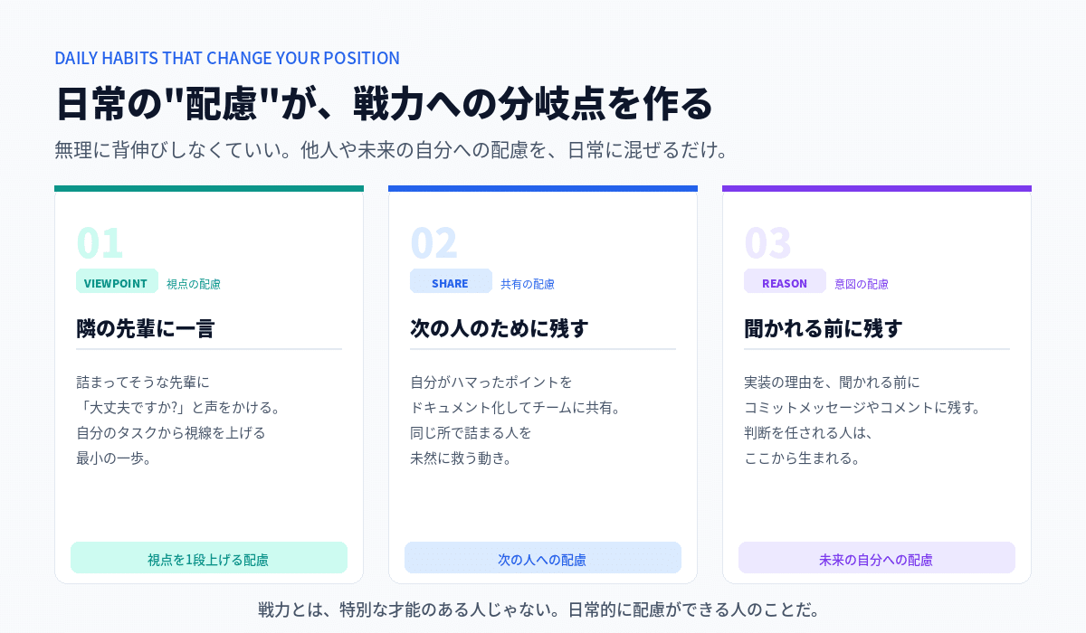
Task: Click the large 03 card number
Action: [x=767, y=242]
